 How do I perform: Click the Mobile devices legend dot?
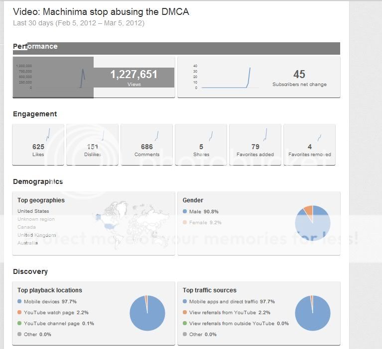point(19,302)
